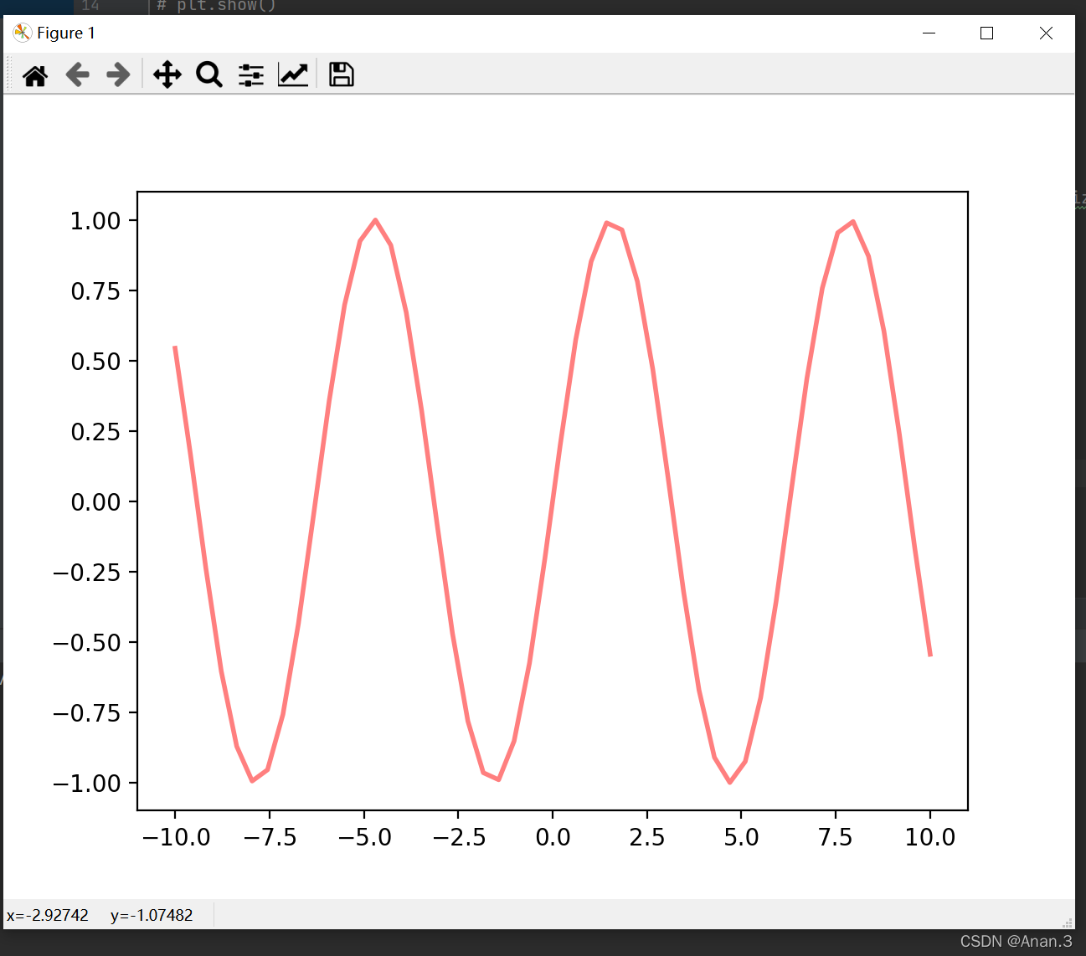The height and width of the screenshot is (956, 1086).
Task: Go back to the previous view
Action: (77, 75)
